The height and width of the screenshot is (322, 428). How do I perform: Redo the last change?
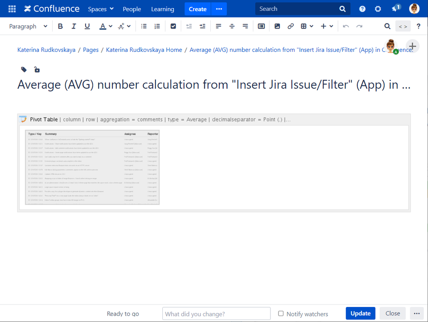coord(359,26)
